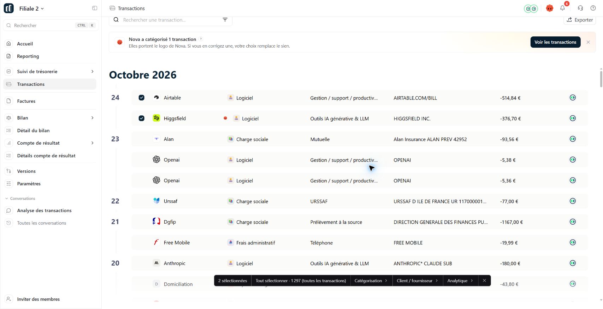Collapse the sidebar panel icon
Image resolution: width=603 pixels, height=309 pixels.
tap(95, 8)
